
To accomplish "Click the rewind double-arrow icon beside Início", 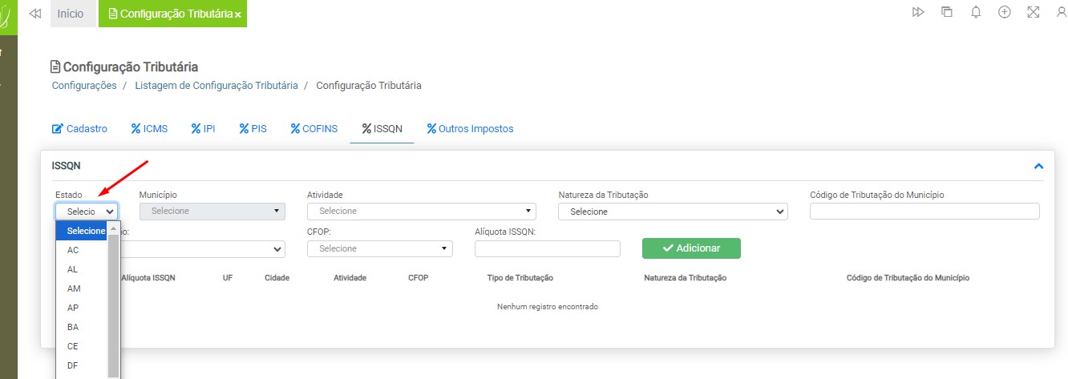I will tap(34, 14).
